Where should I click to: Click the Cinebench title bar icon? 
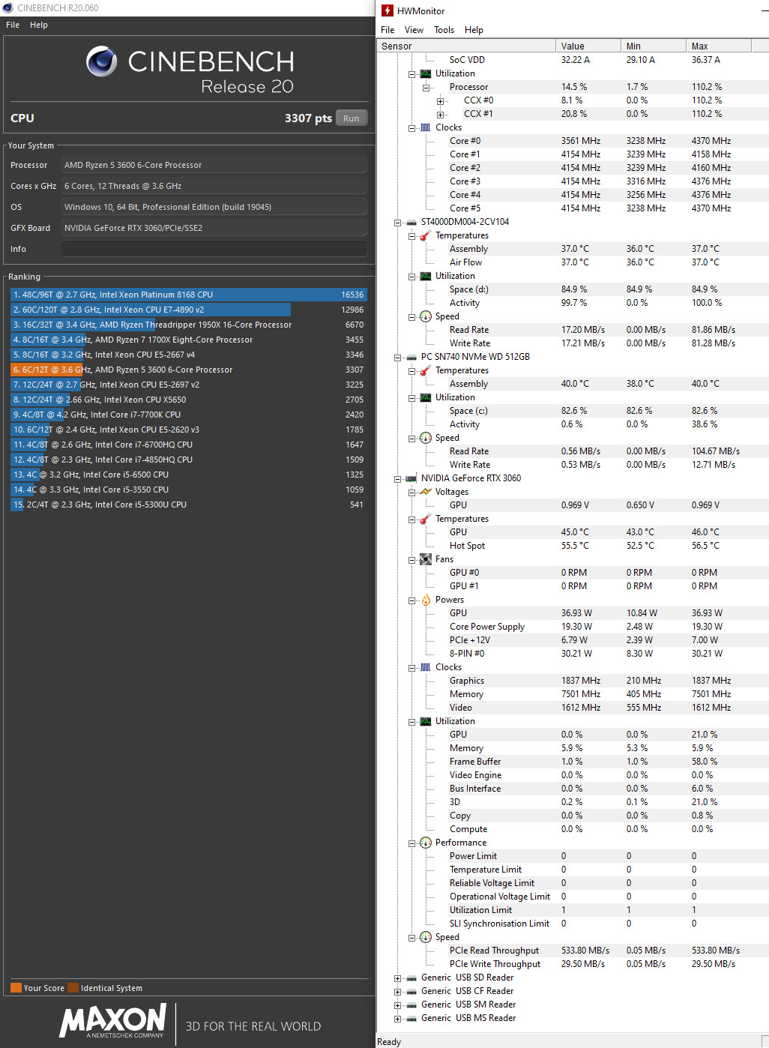pos(7,7)
